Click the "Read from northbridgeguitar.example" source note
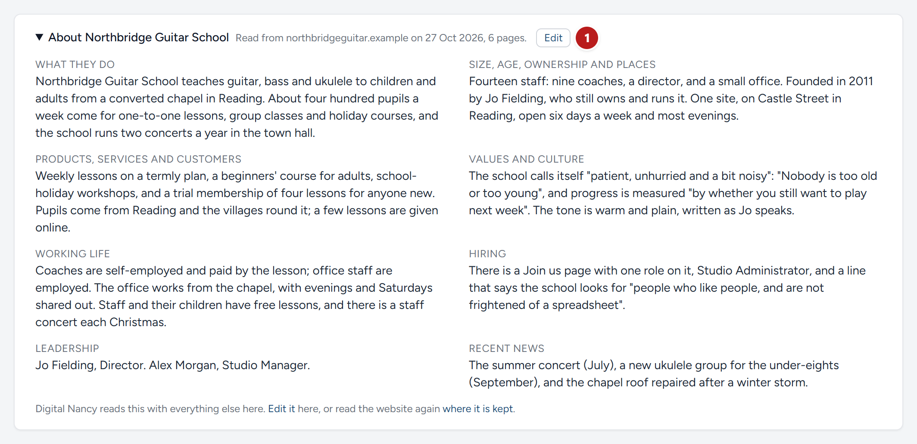This screenshot has height=444, width=917. (381, 38)
